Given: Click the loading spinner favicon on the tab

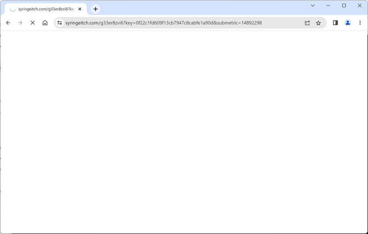Looking at the screenshot, I should pos(13,8).
